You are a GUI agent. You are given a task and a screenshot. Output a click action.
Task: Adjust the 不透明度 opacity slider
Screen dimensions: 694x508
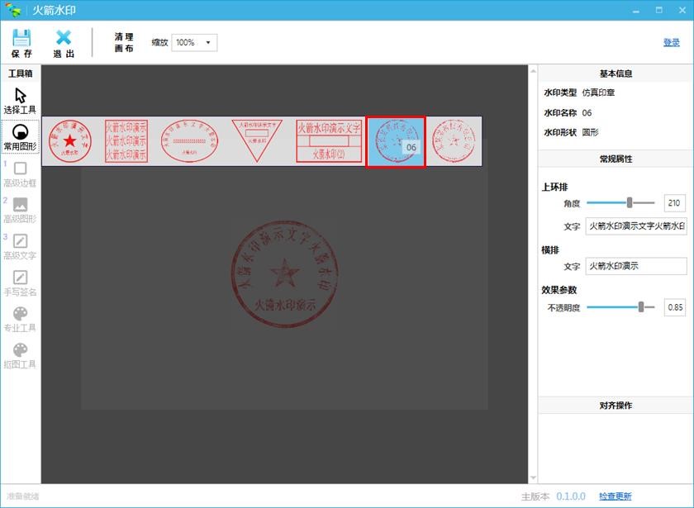click(x=640, y=307)
